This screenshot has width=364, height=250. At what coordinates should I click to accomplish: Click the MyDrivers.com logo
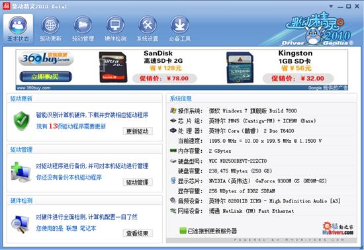click(x=338, y=228)
